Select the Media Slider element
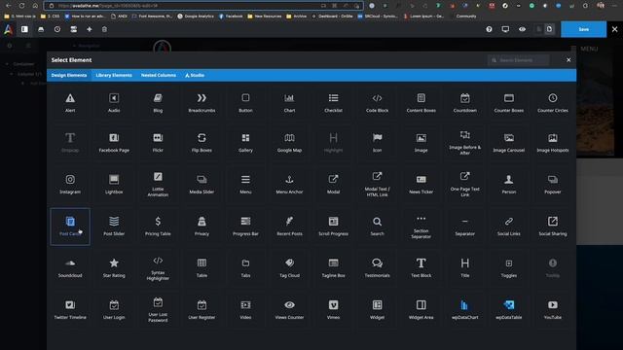 tap(202, 184)
